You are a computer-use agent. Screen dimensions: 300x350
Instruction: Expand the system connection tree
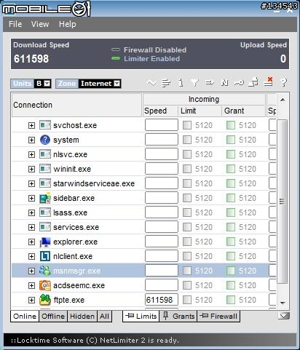(x=31, y=140)
